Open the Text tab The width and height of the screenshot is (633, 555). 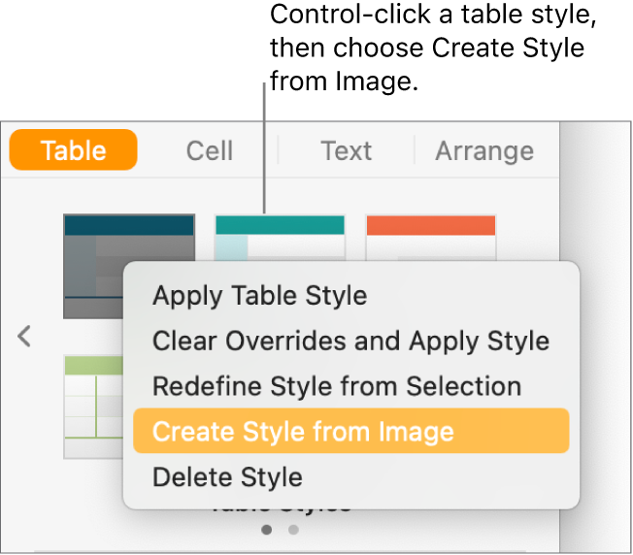point(347,150)
